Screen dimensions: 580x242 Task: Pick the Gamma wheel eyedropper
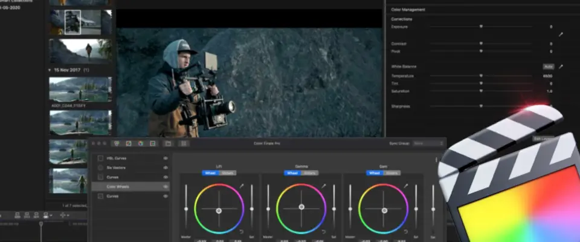click(x=324, y=186)
